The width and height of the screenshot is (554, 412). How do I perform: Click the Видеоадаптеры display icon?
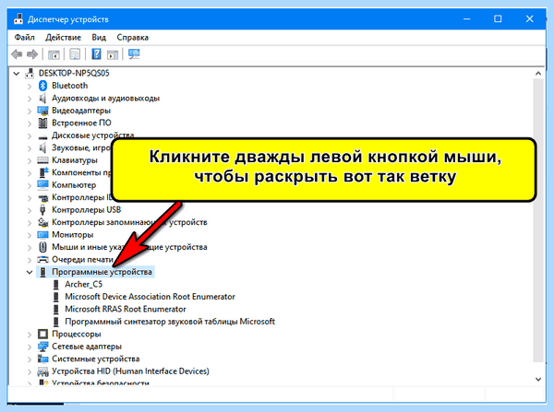42,111
